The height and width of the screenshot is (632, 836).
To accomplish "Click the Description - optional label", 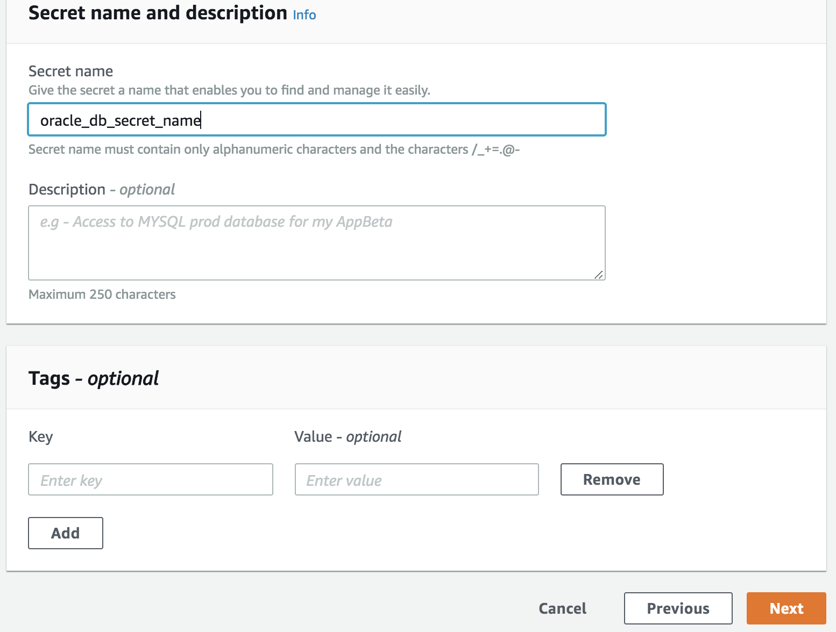I will [102, 190].
